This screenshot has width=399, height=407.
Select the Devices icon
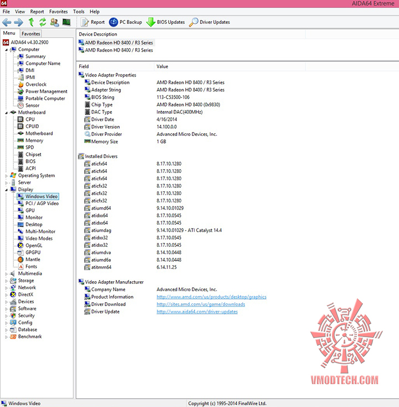pos(13,302)
